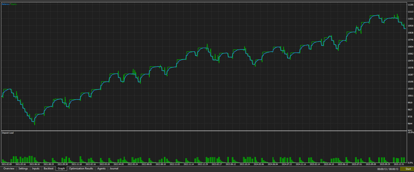
Task: Click the 2025.09.09 date label
Action: point(371,164)
